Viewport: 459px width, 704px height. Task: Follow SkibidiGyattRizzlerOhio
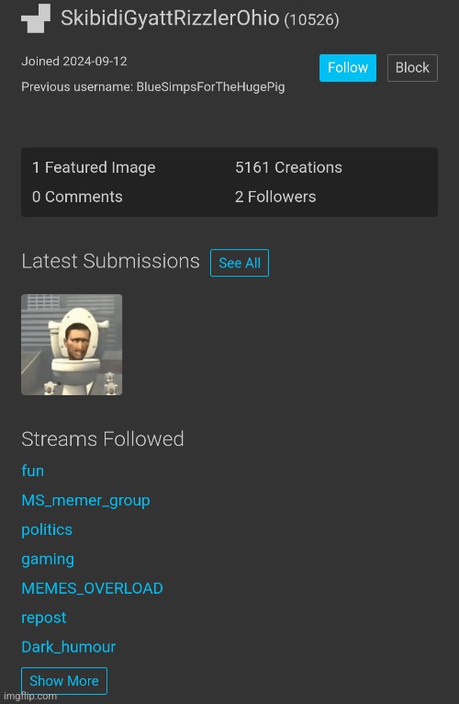click(348, 68)
